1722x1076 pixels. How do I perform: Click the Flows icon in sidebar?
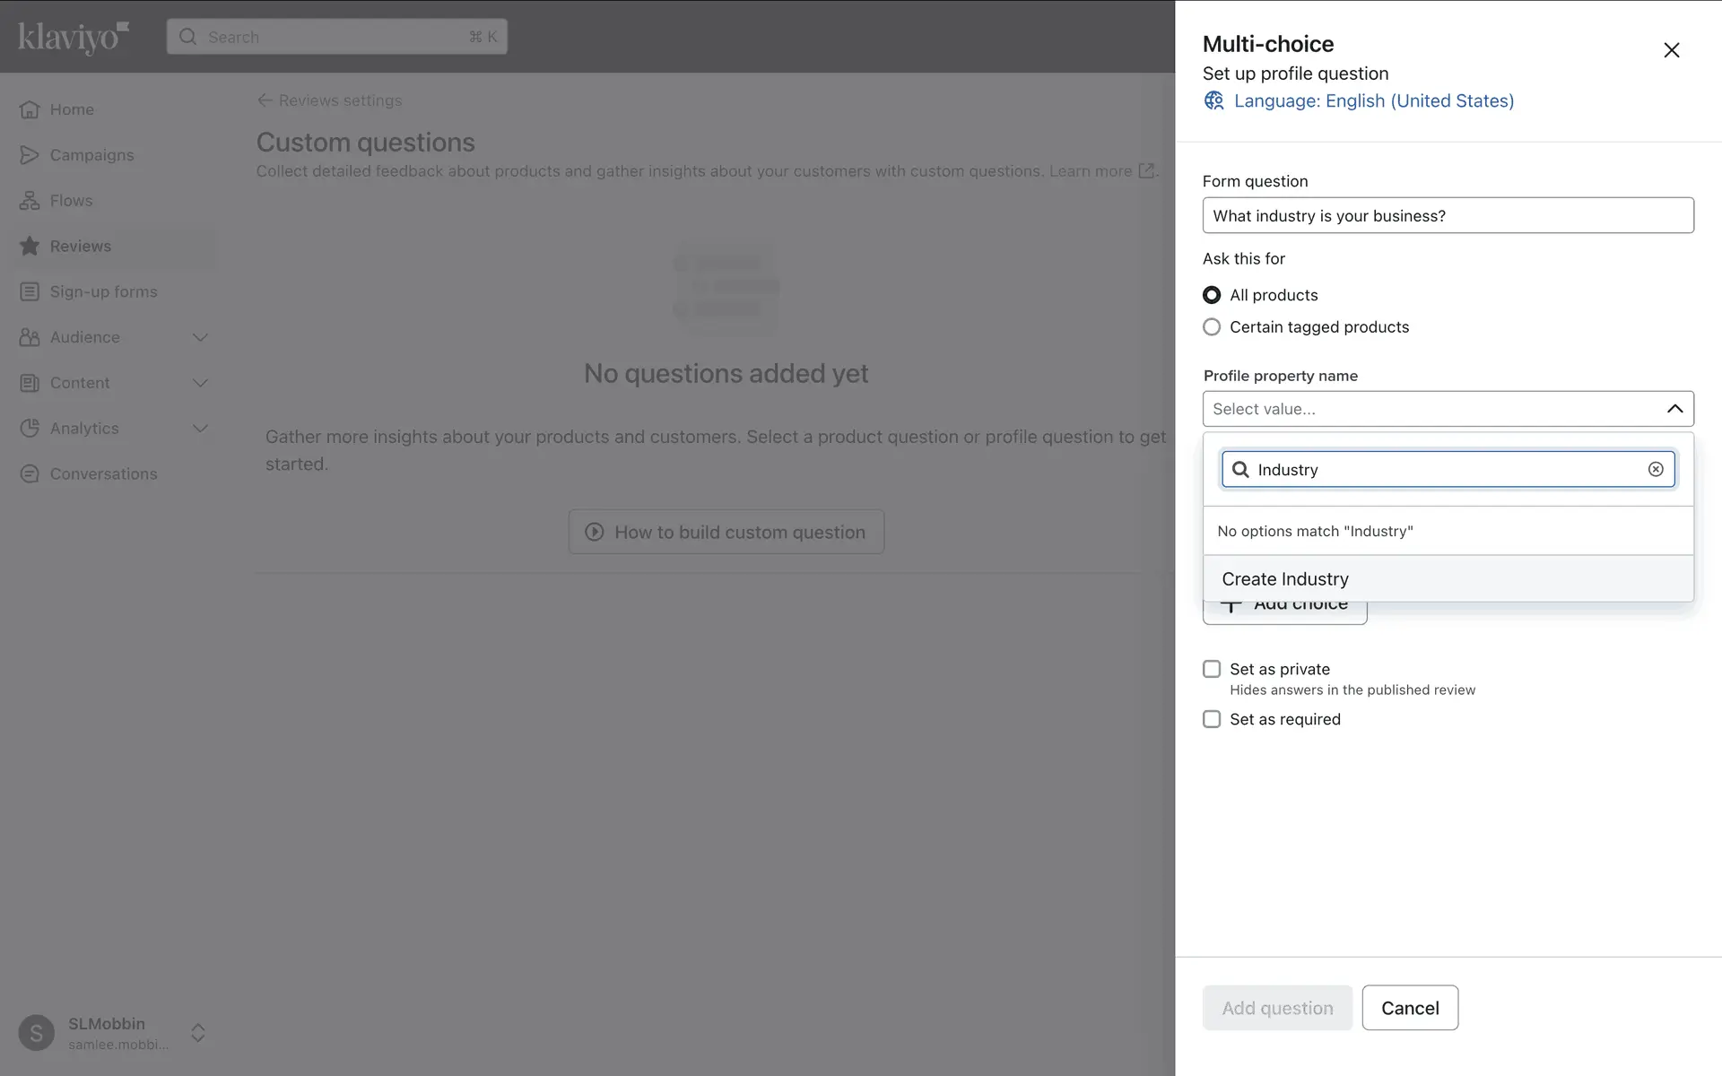coord(30,201)
